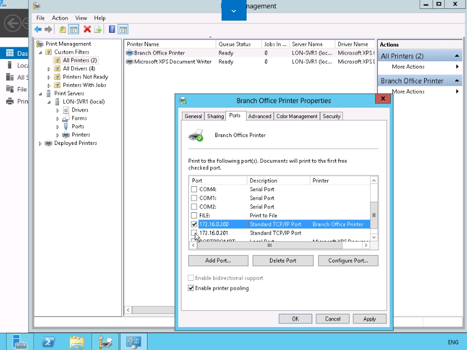Expand the Deployed Printers tree node
467x350 pixels.
[40, 143]
